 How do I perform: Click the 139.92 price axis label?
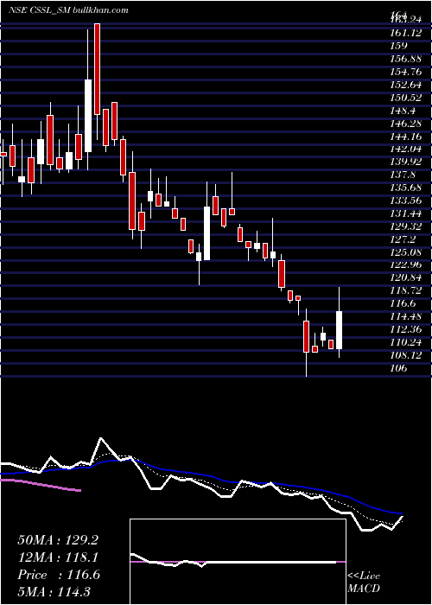[406, 162]
